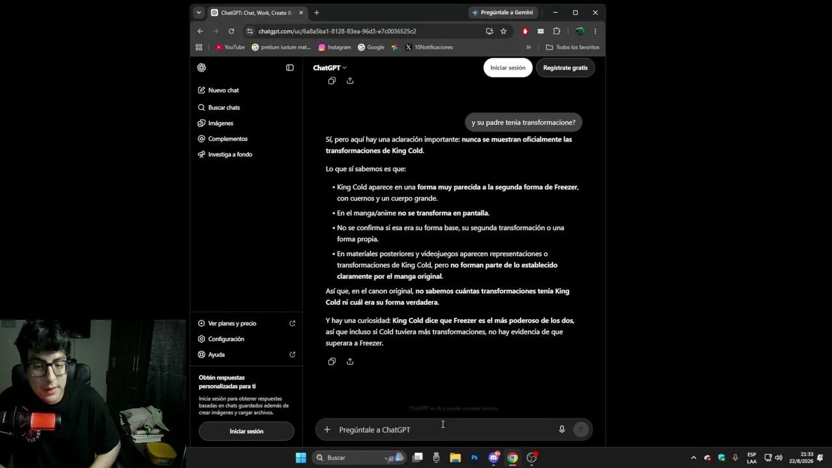Close the ChatGPT browser tab

click(301, 12)
